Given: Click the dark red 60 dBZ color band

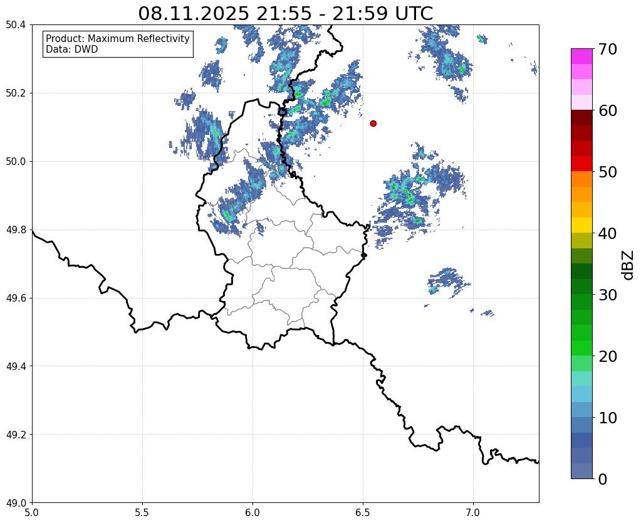Looking at the screenshot, I should tap(581, 117).
